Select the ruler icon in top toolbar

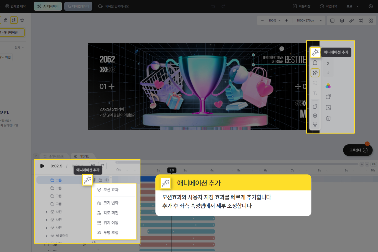click(x=351, y=20)
